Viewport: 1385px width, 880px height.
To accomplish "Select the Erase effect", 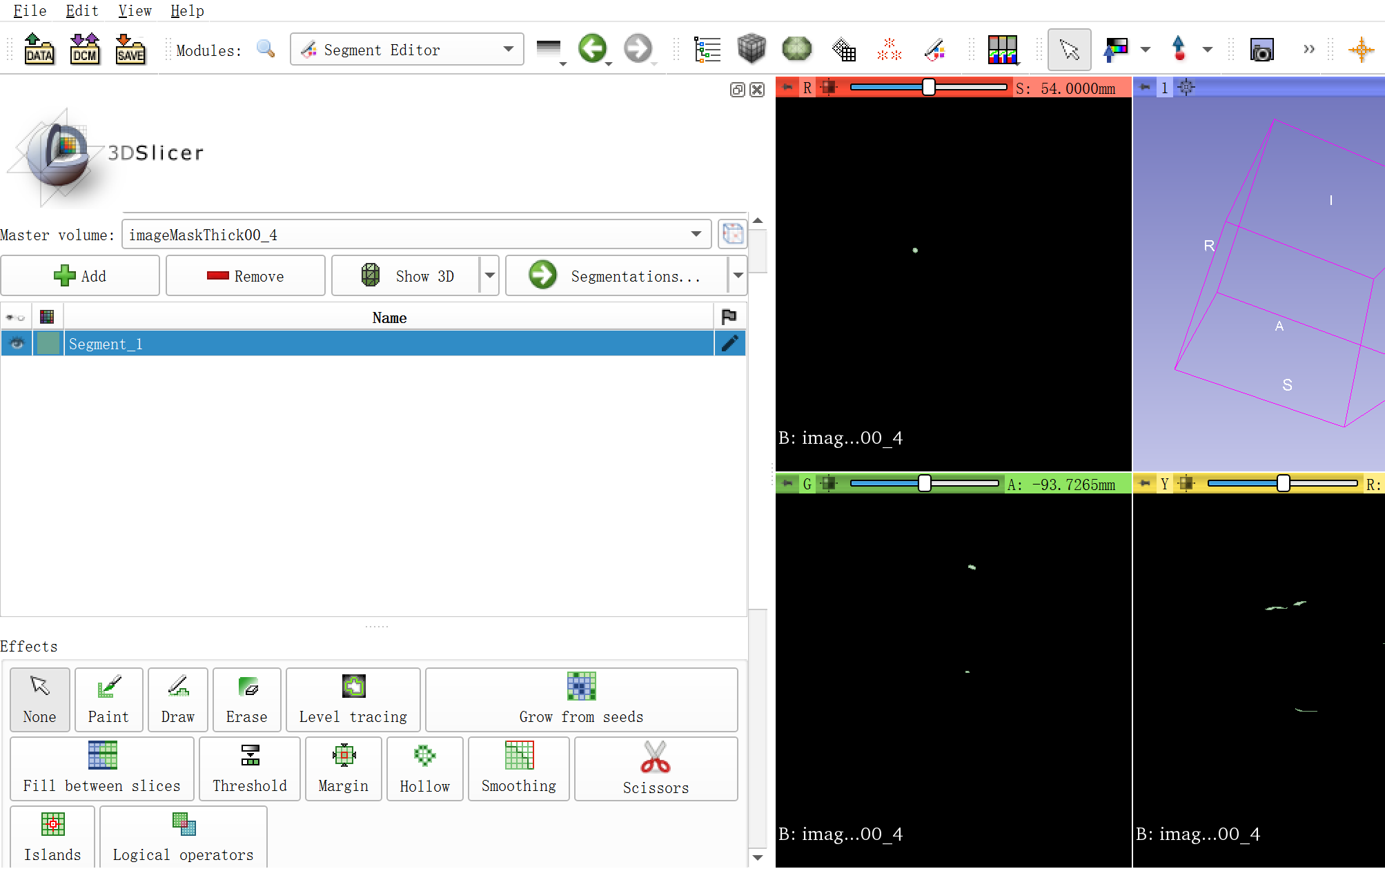I will 246,699.
